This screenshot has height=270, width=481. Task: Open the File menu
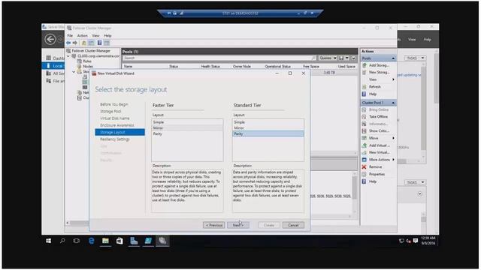(x=70, y=36)
